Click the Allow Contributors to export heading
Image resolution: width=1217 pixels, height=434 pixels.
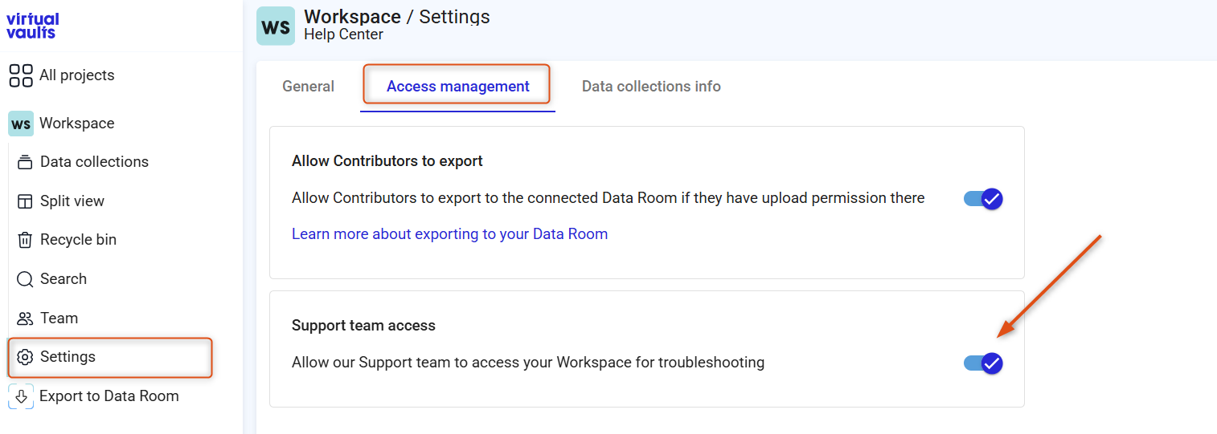[387, 161]
